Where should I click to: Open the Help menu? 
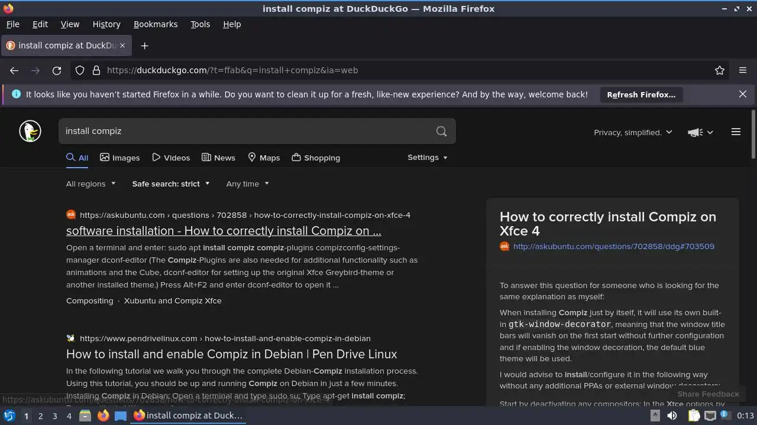pyautogui.click(x=232, y=24)
